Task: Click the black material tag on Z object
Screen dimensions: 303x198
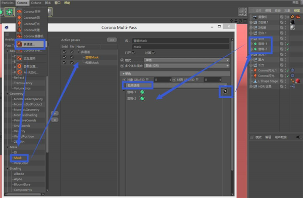Action: 292,22
